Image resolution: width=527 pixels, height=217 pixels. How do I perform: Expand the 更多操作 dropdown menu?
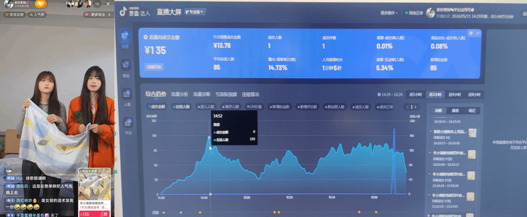(x=389, y=13)
